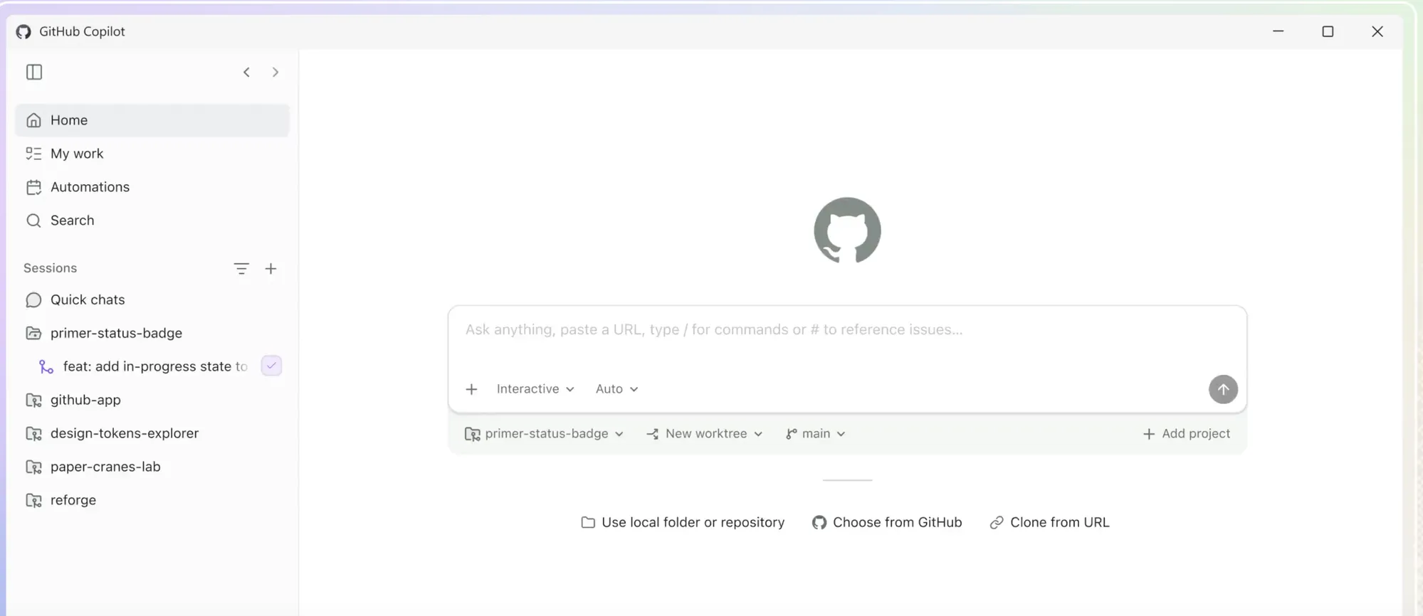Click the large GitHub logo in the center

847,230
